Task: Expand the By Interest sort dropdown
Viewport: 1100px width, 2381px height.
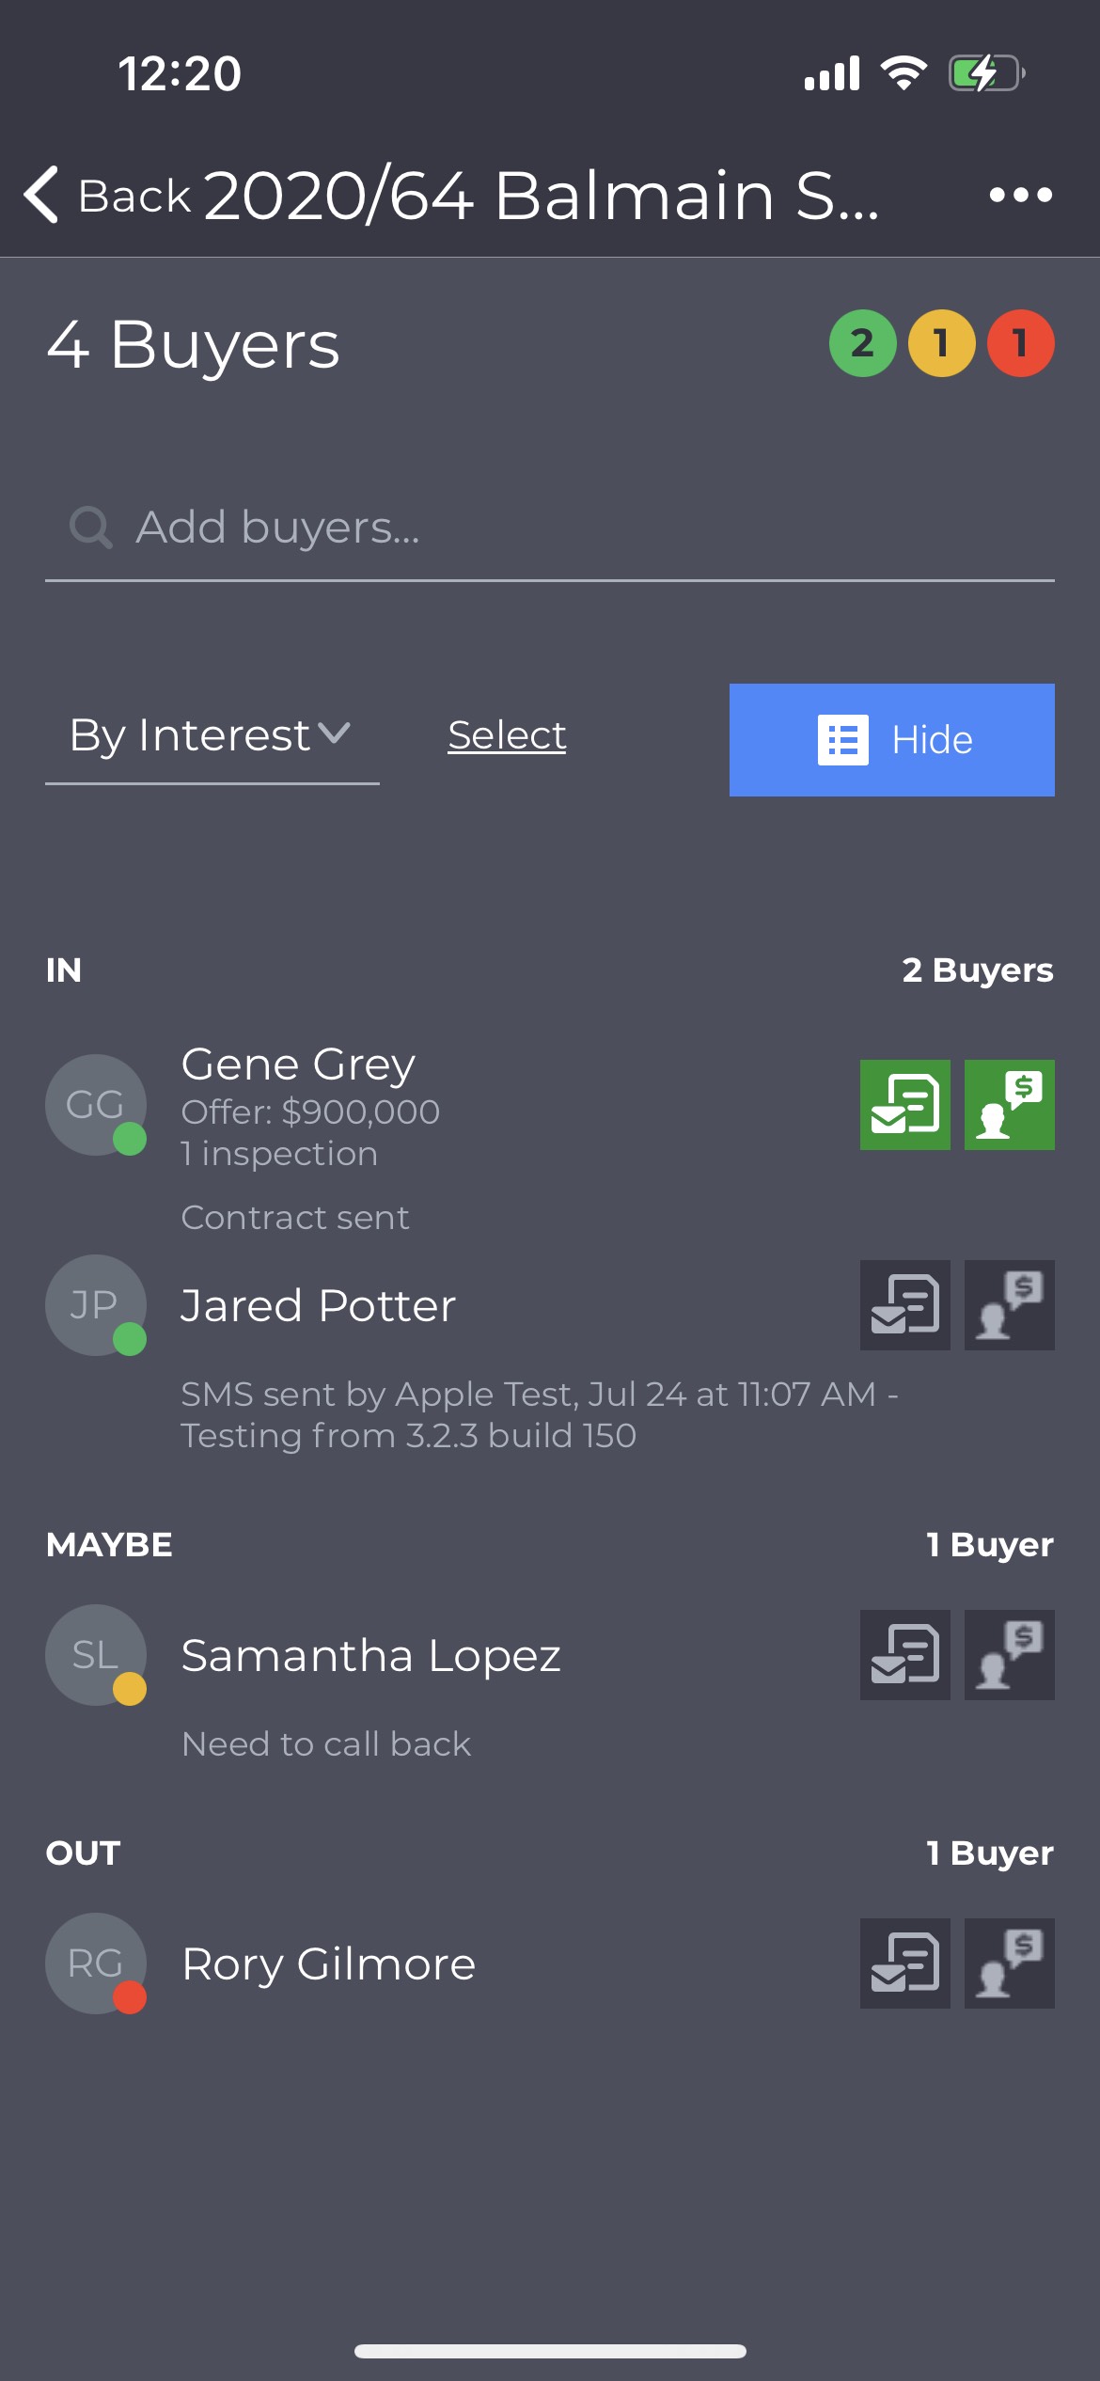Action: tap(212, 735)
